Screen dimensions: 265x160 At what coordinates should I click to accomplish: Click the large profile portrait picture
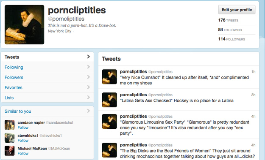pos(24,24)
